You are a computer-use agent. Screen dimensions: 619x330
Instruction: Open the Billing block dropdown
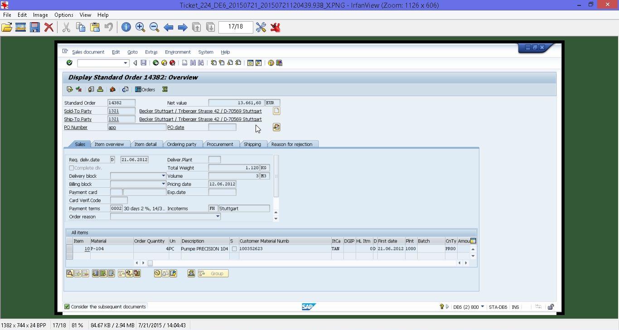[164, 184]
